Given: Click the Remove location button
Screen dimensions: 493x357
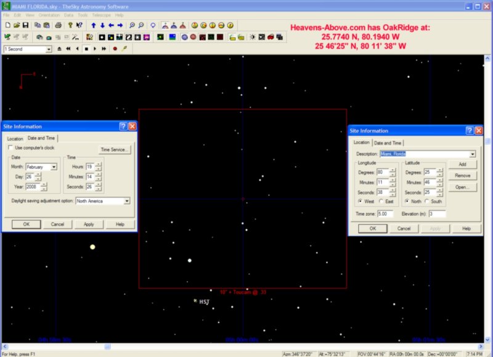Looking at the screenshot, I should tap(463, 176).
